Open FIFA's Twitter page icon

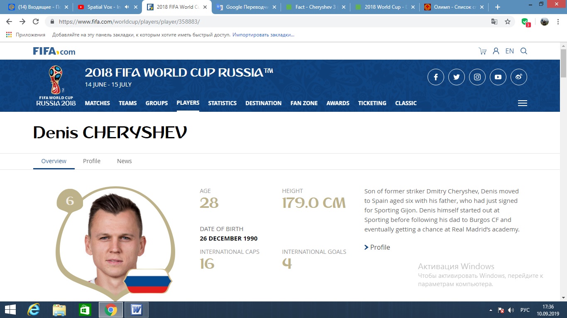click(457, 77)
